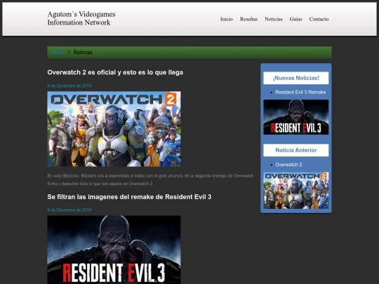This screenshot has width=379, height=284.
Task: Open the Resident Evil 3 Remake sidebar link
Action: 300,93
